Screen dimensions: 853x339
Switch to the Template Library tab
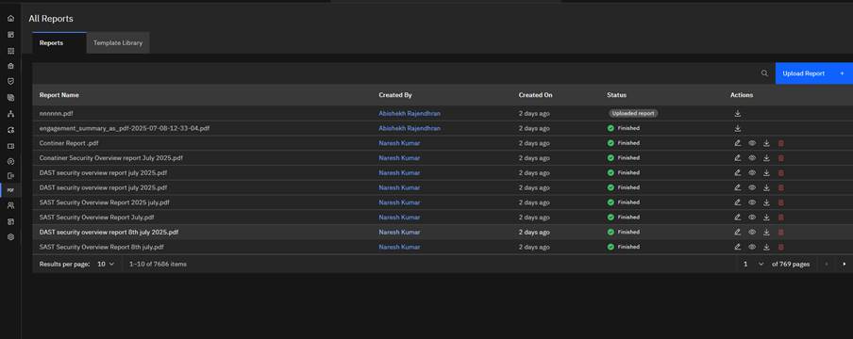coord(118,43)
